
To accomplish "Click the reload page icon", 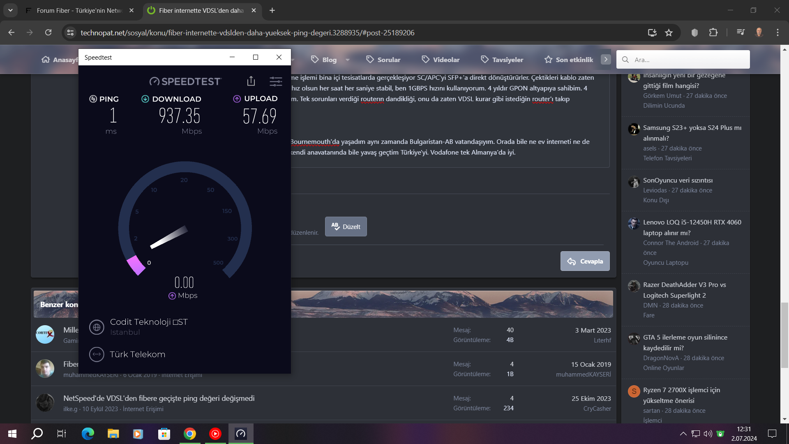I will click(x=48, y=32).
